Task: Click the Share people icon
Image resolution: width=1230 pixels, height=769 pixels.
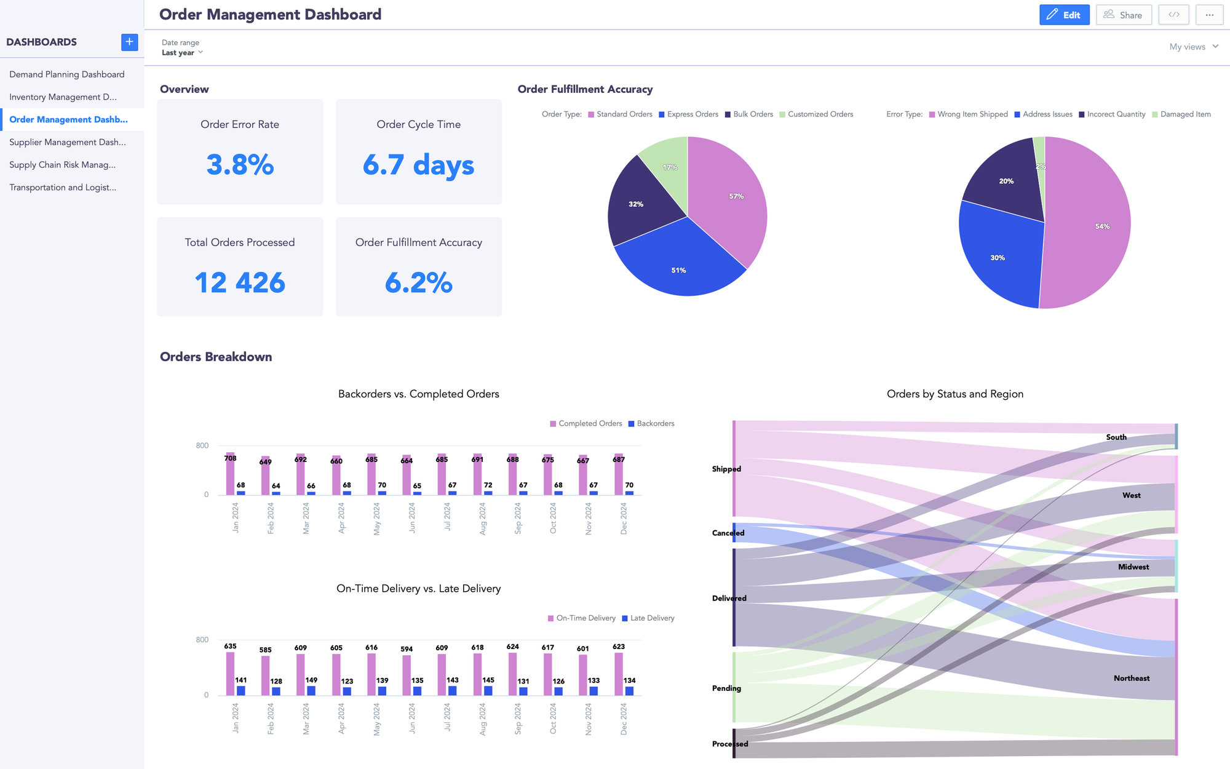Action: point(1109,14)
